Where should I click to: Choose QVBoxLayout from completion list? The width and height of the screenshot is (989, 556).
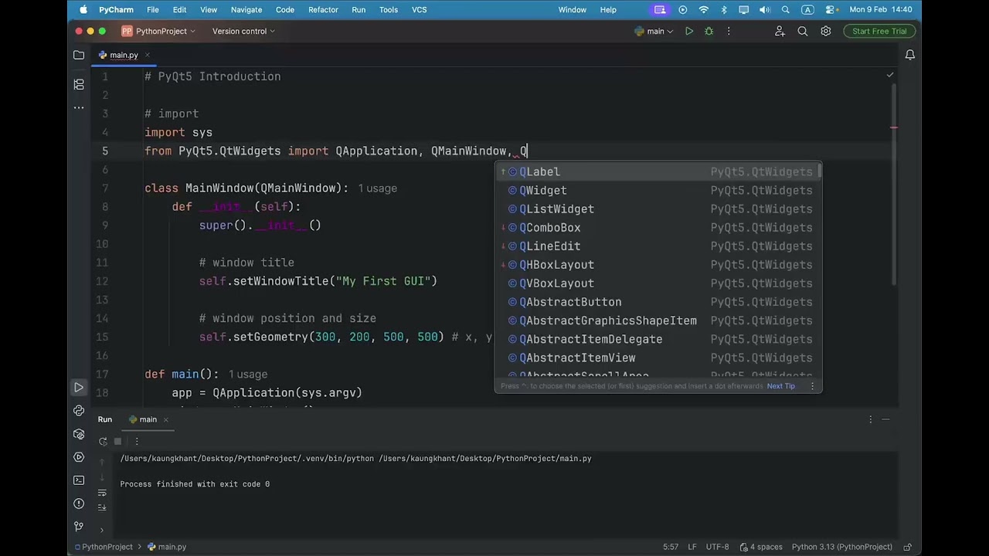tap(657, 283)
